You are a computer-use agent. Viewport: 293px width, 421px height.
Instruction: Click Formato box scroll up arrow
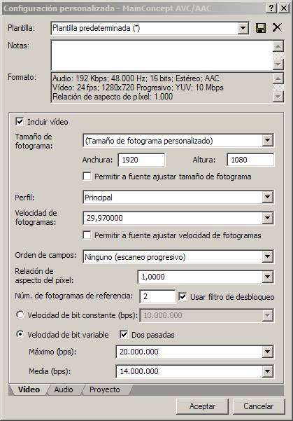[x=278, y=78]
